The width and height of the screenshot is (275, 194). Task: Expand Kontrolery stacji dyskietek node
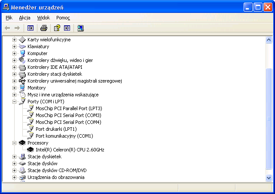[x=14, y=74]
